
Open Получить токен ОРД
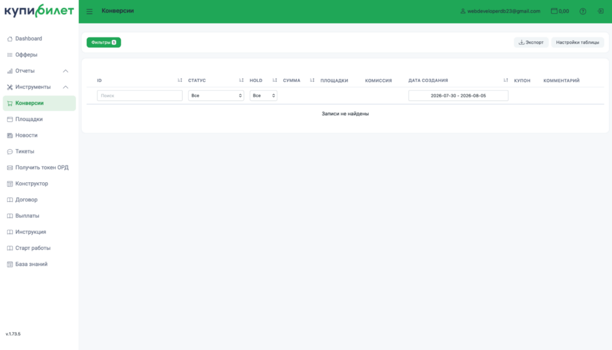click(x=39, y=167)
